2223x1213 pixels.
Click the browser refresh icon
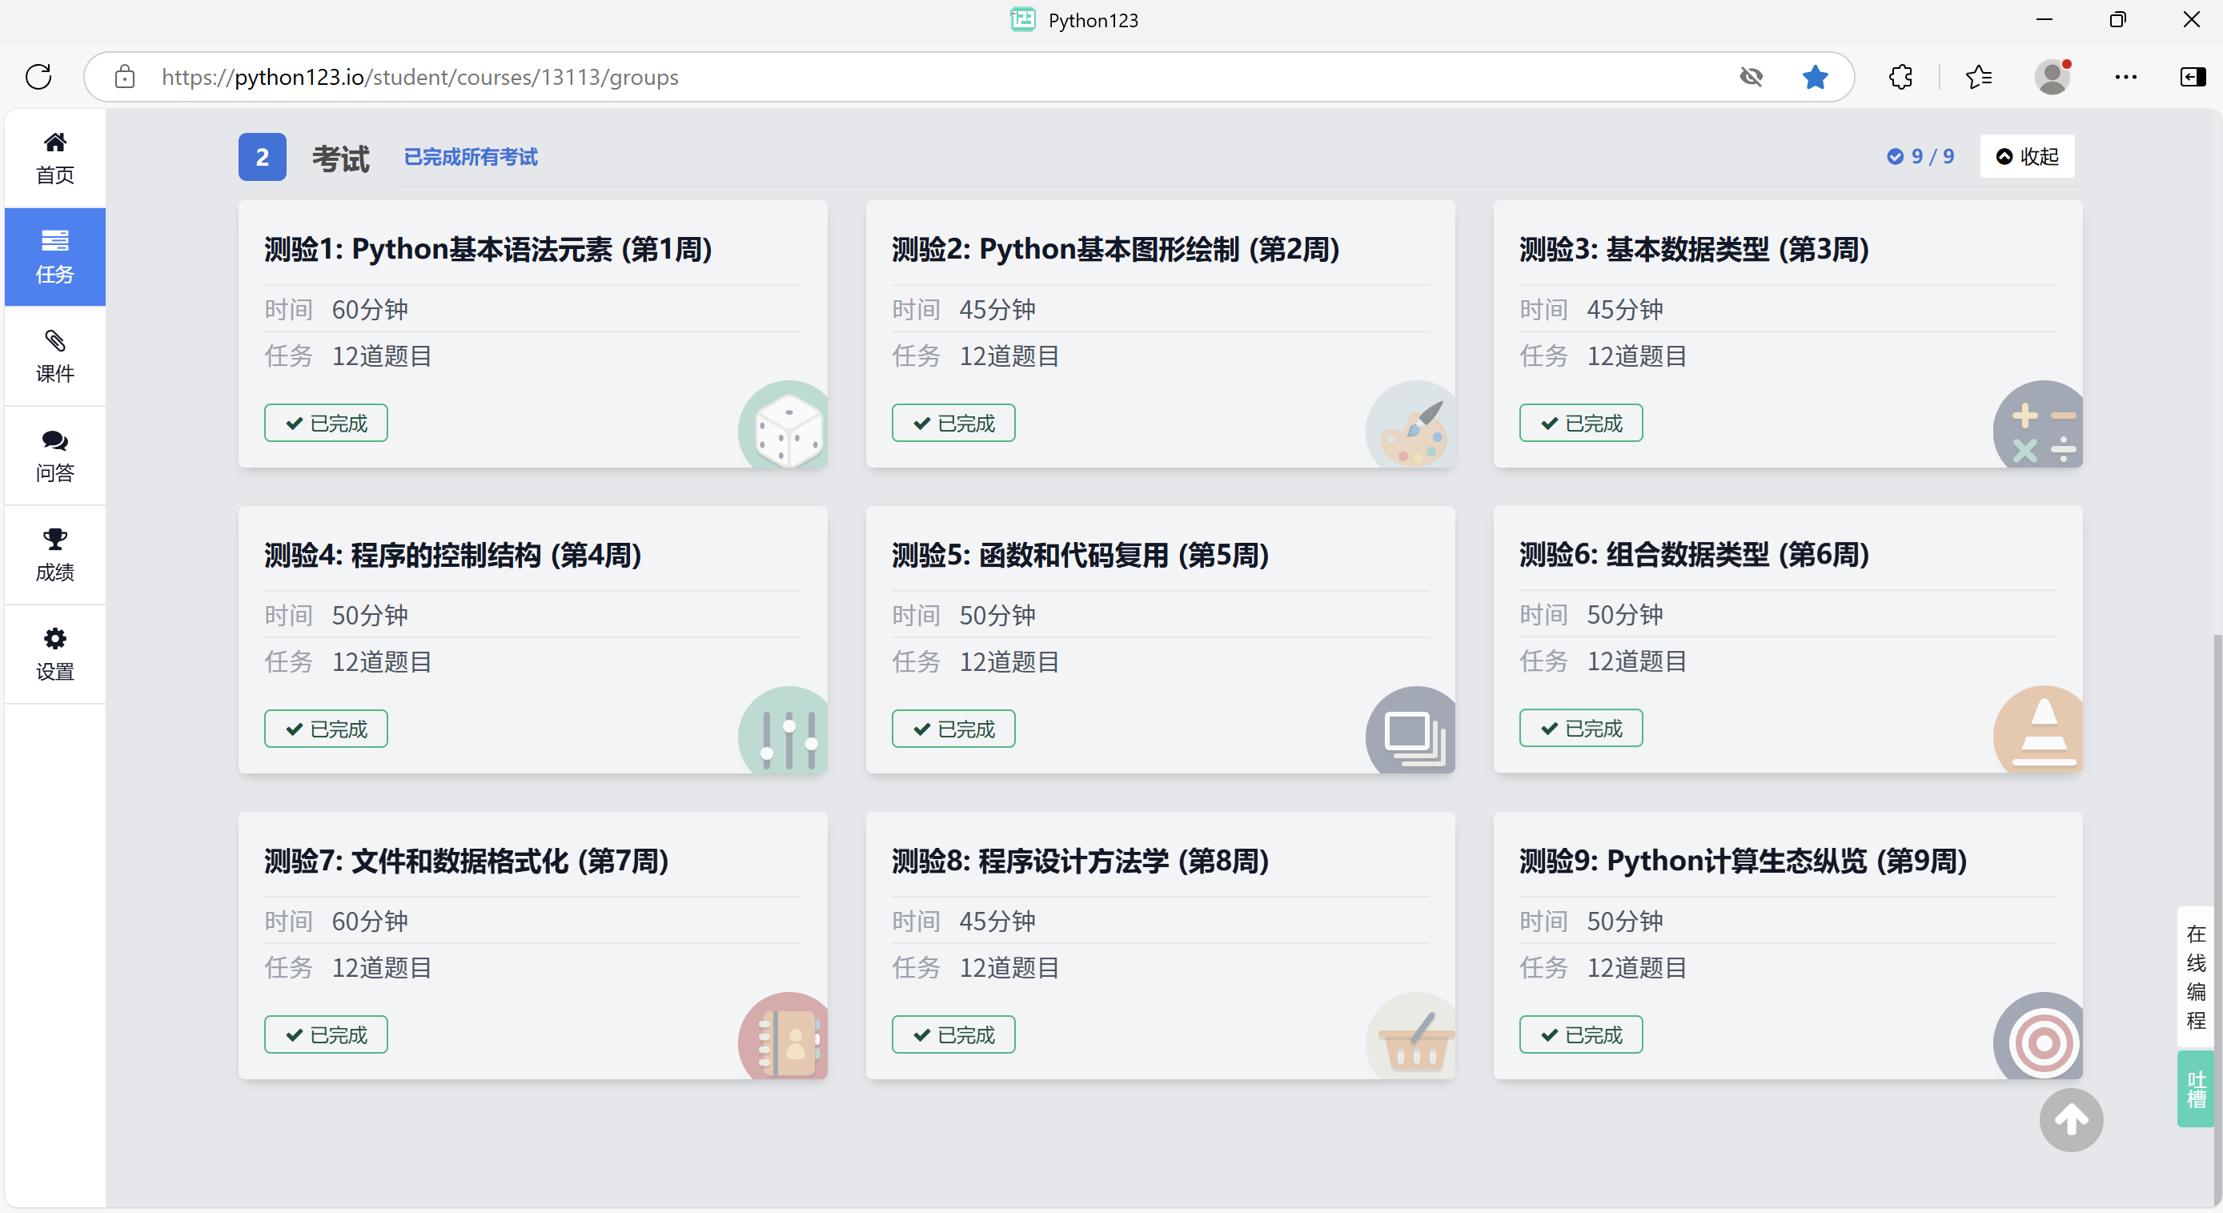pyautogui.click(x=39, y=77)
